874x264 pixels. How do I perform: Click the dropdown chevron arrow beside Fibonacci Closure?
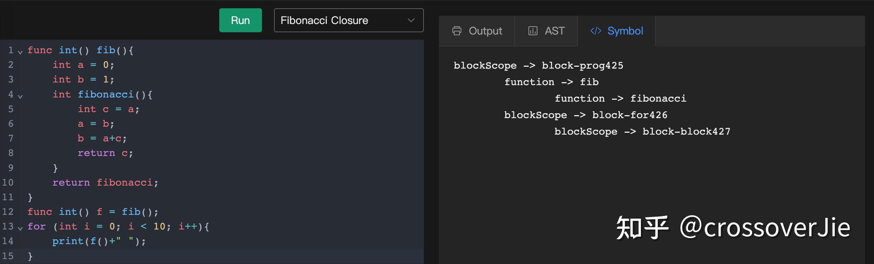(411, 20)
